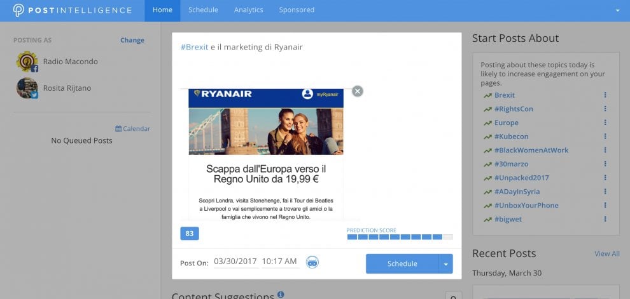The width and height of the screenshot is (630, 299).
Task: Select the Europe trending topic
Action: [x=507, y=123]
